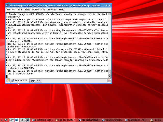Open the Settings menu
163x122 pixels.
[x=52, y=10]
